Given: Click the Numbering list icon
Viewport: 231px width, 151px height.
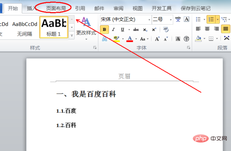Looking at the screenshot, I should click(211, 19).
